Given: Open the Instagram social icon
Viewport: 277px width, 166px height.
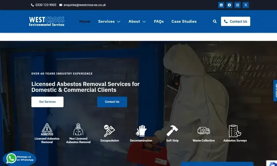Looking at the screenshot, I should coord(238,5).
